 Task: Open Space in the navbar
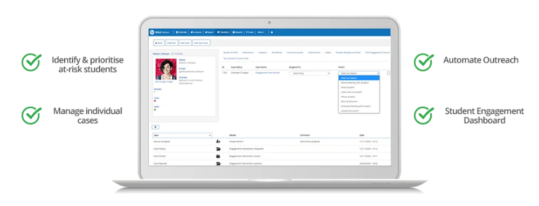[x=209, y=32]
